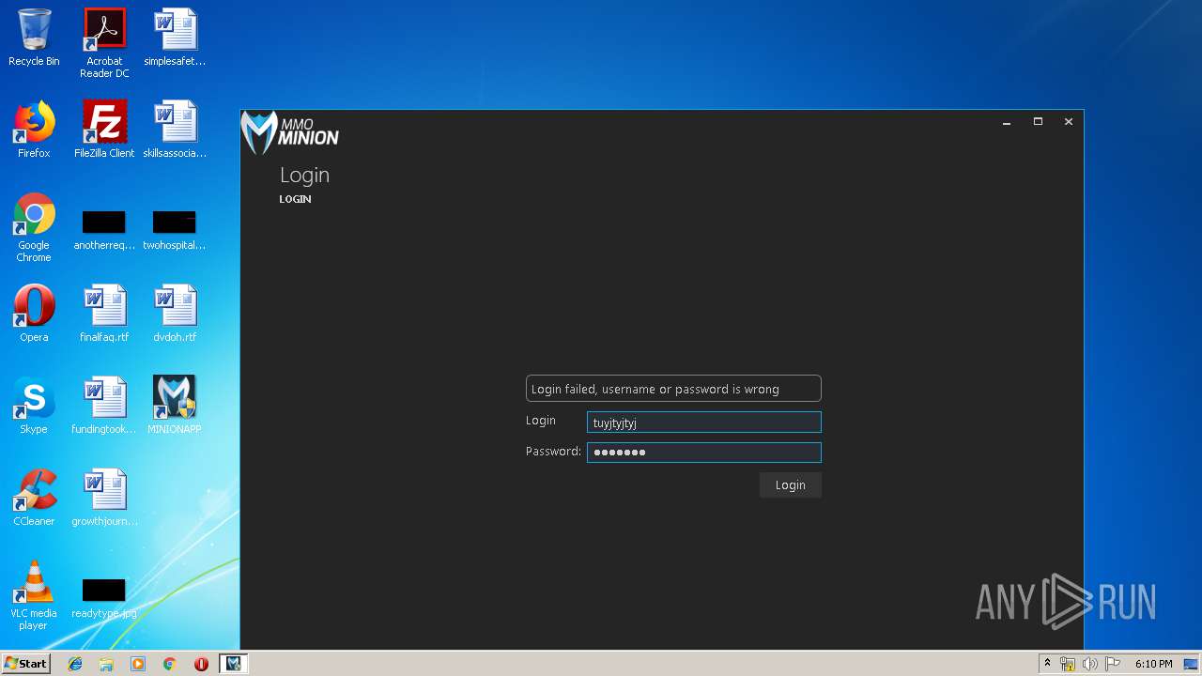
Task: Open Opera from the taskbar
Action: pos(201,664)
